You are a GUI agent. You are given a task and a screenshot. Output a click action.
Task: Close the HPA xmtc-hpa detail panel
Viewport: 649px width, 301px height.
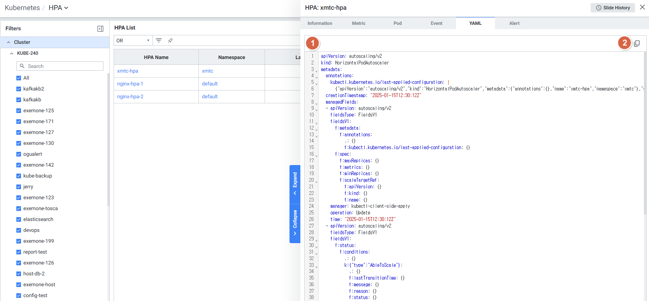point(642,7)
